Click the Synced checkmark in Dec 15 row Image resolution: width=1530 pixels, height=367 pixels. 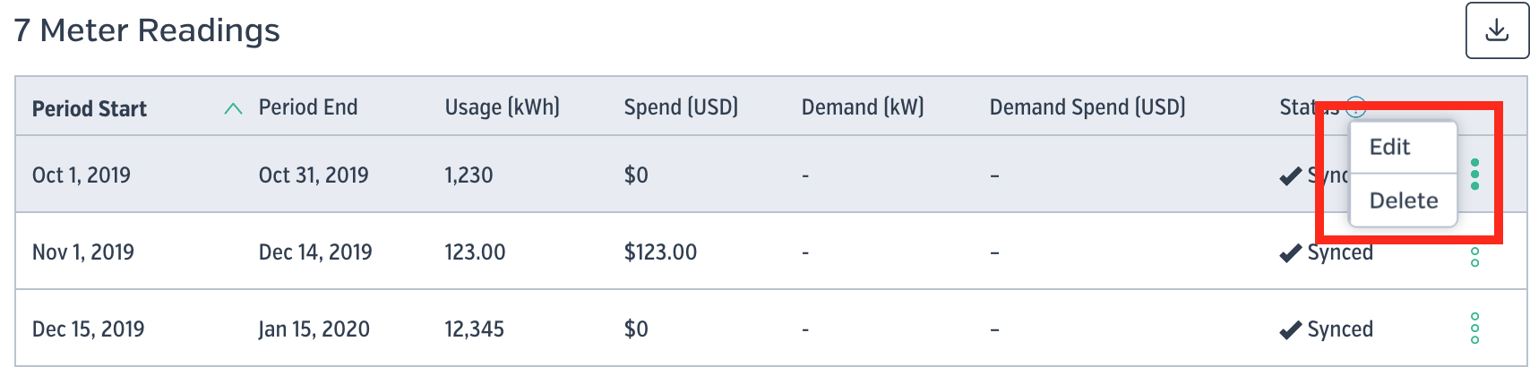point(1290,330)
